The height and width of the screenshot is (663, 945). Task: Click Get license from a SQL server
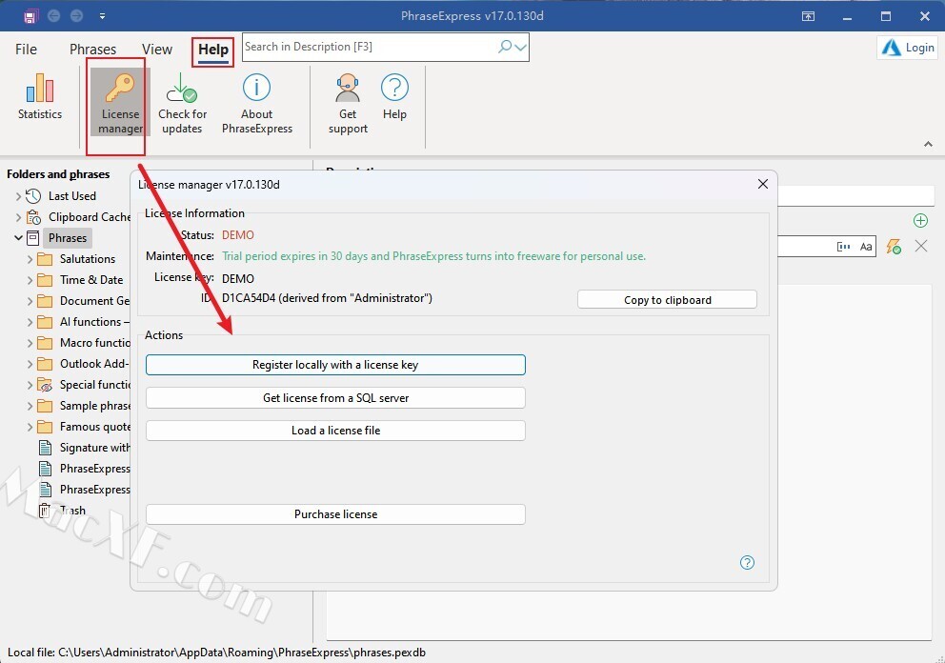(335, 398)
